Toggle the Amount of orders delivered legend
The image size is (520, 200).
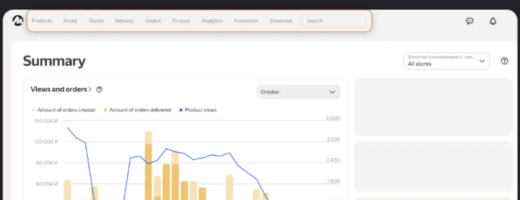coord(137,110)
